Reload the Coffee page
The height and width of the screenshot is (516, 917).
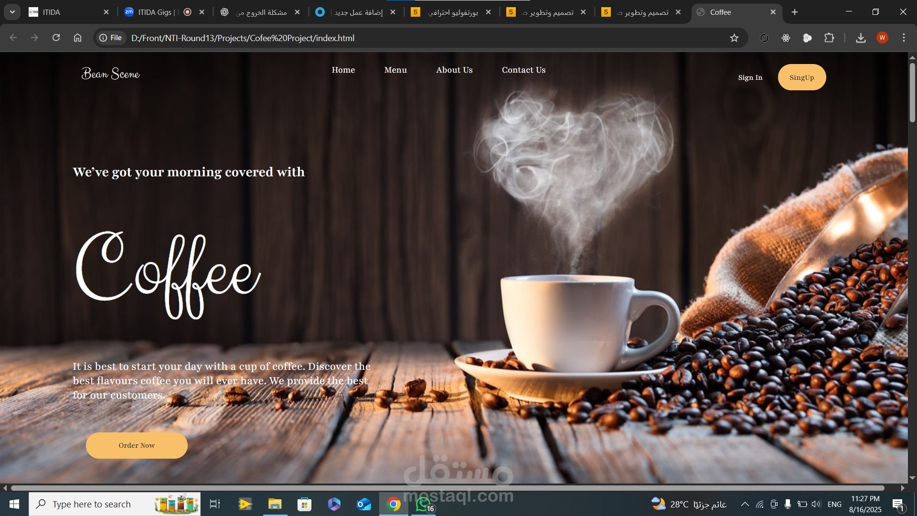click(56, 38)
